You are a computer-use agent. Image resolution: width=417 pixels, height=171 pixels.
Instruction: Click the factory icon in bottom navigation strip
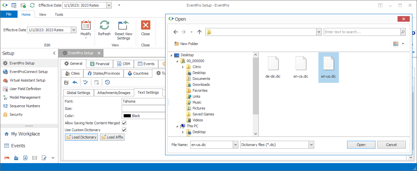[16, 158]
